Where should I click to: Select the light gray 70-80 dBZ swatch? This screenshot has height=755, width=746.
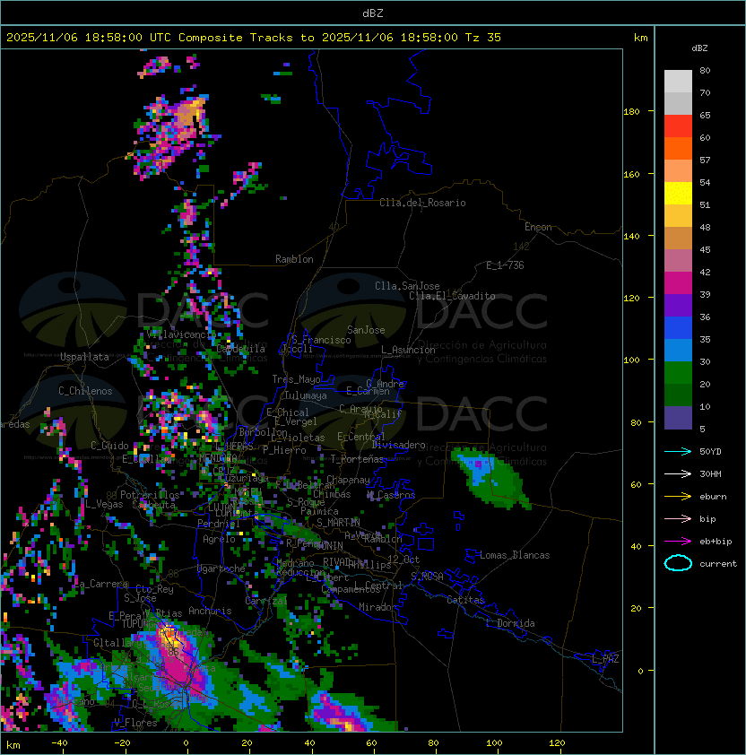click(x=678, y=81)
